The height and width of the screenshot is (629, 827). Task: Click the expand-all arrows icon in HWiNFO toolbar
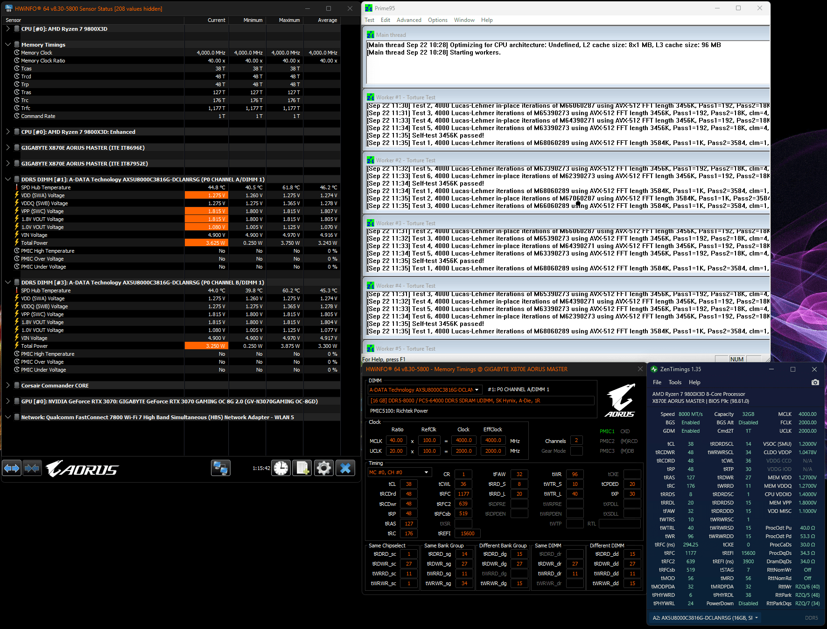click(x=12, y=468)
